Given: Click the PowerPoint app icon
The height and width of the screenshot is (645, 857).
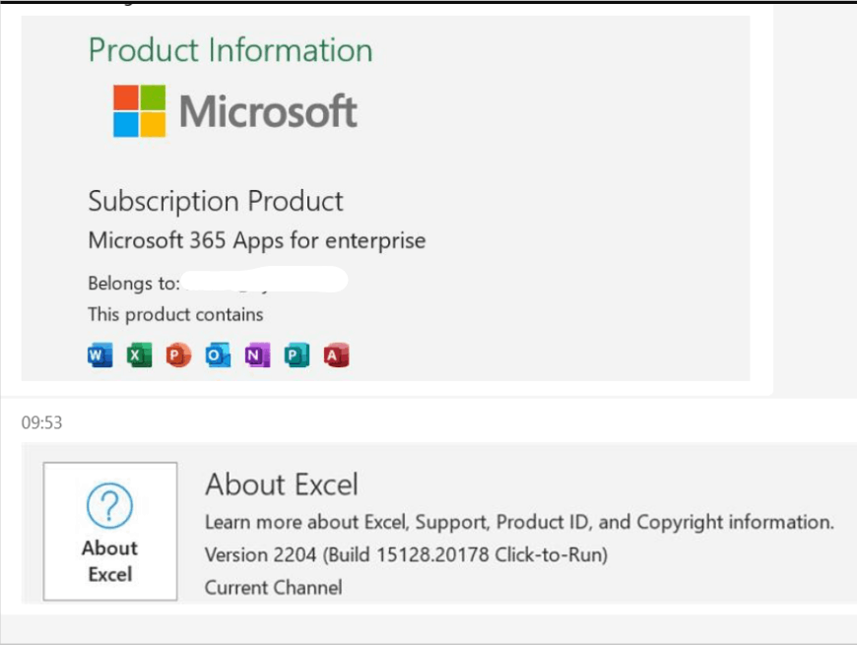Looking at the screenshot, I should (178, 355).
